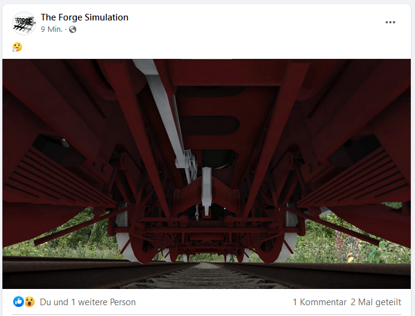
Task: View the 1 Kommentar link
Action: pyautogui.click(x=320, y=302)
